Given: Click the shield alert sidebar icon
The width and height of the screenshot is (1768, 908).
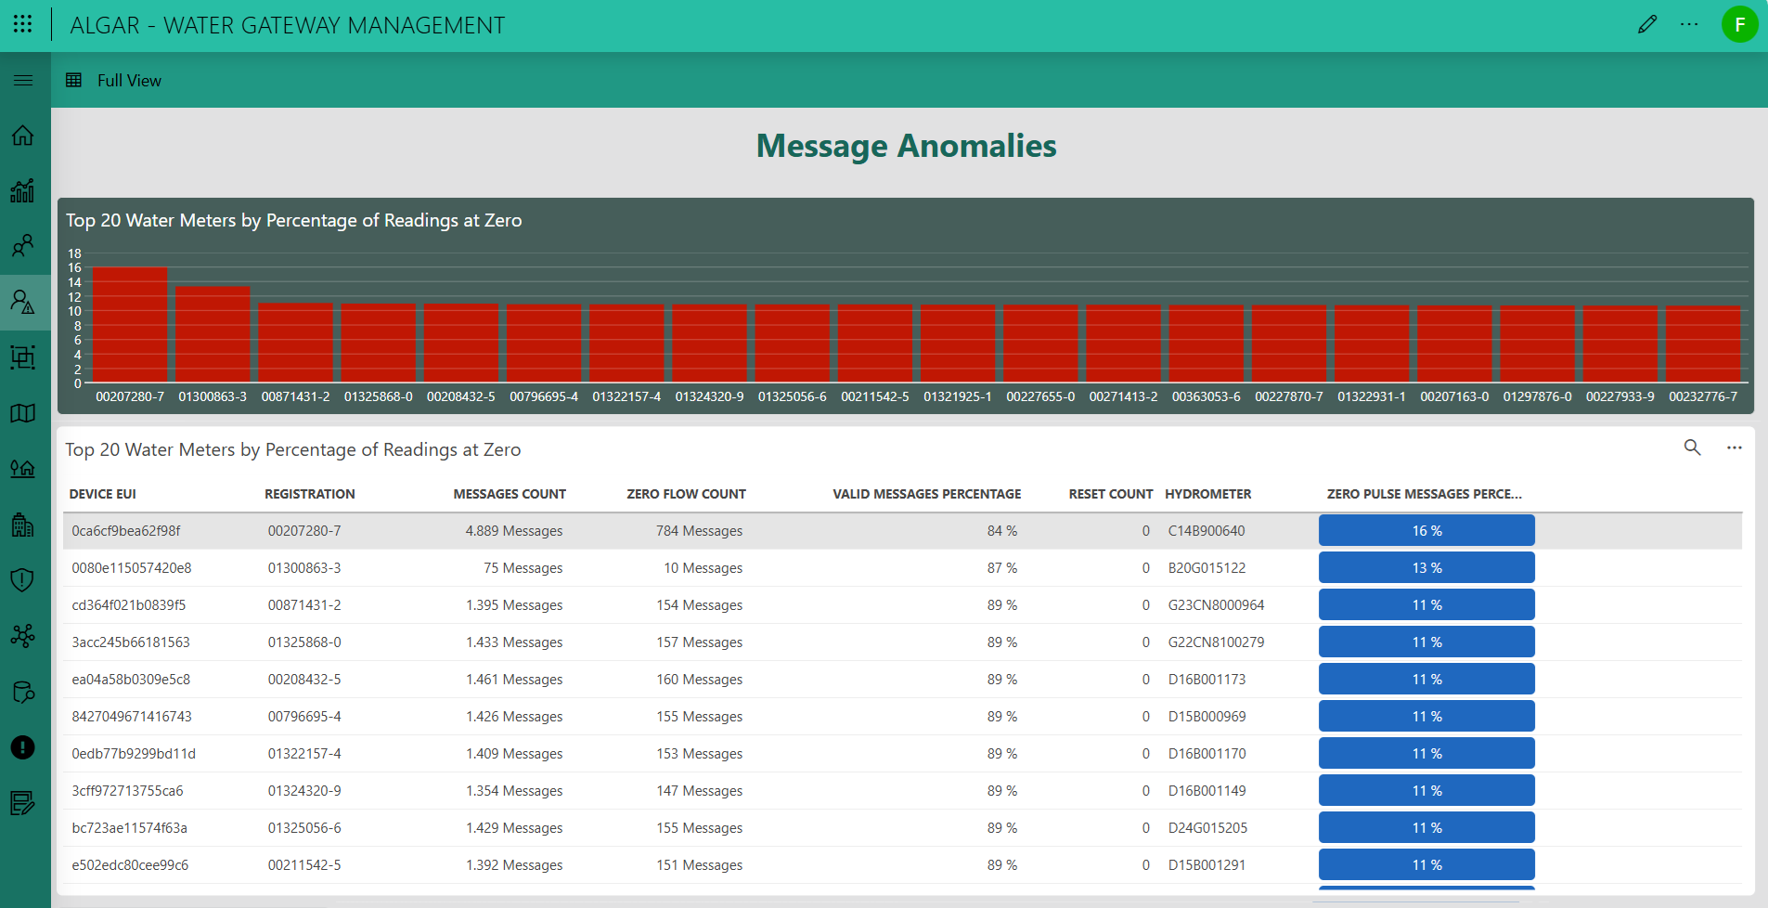Looking at the screenshot, I should [23, 580].
